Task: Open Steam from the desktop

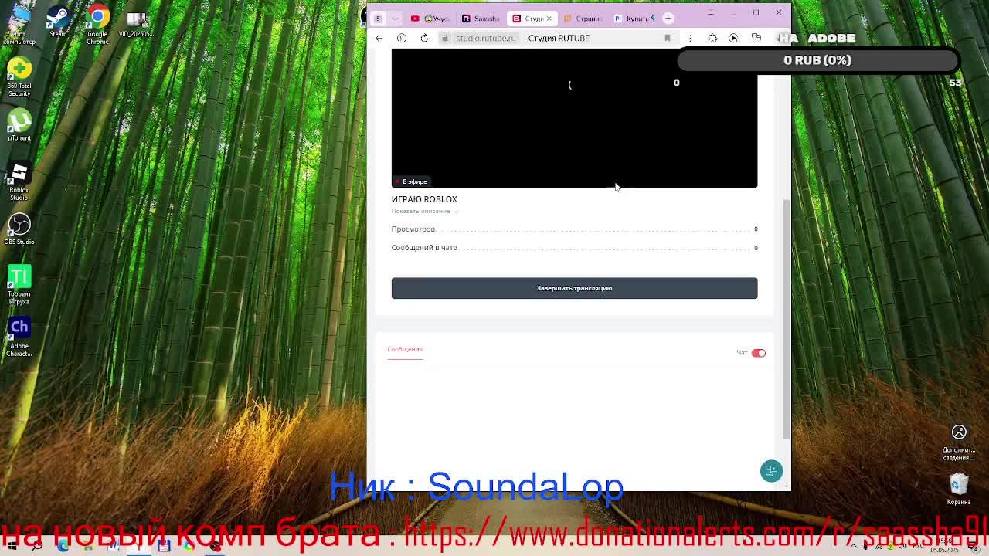Action: (x=58, y=21)
